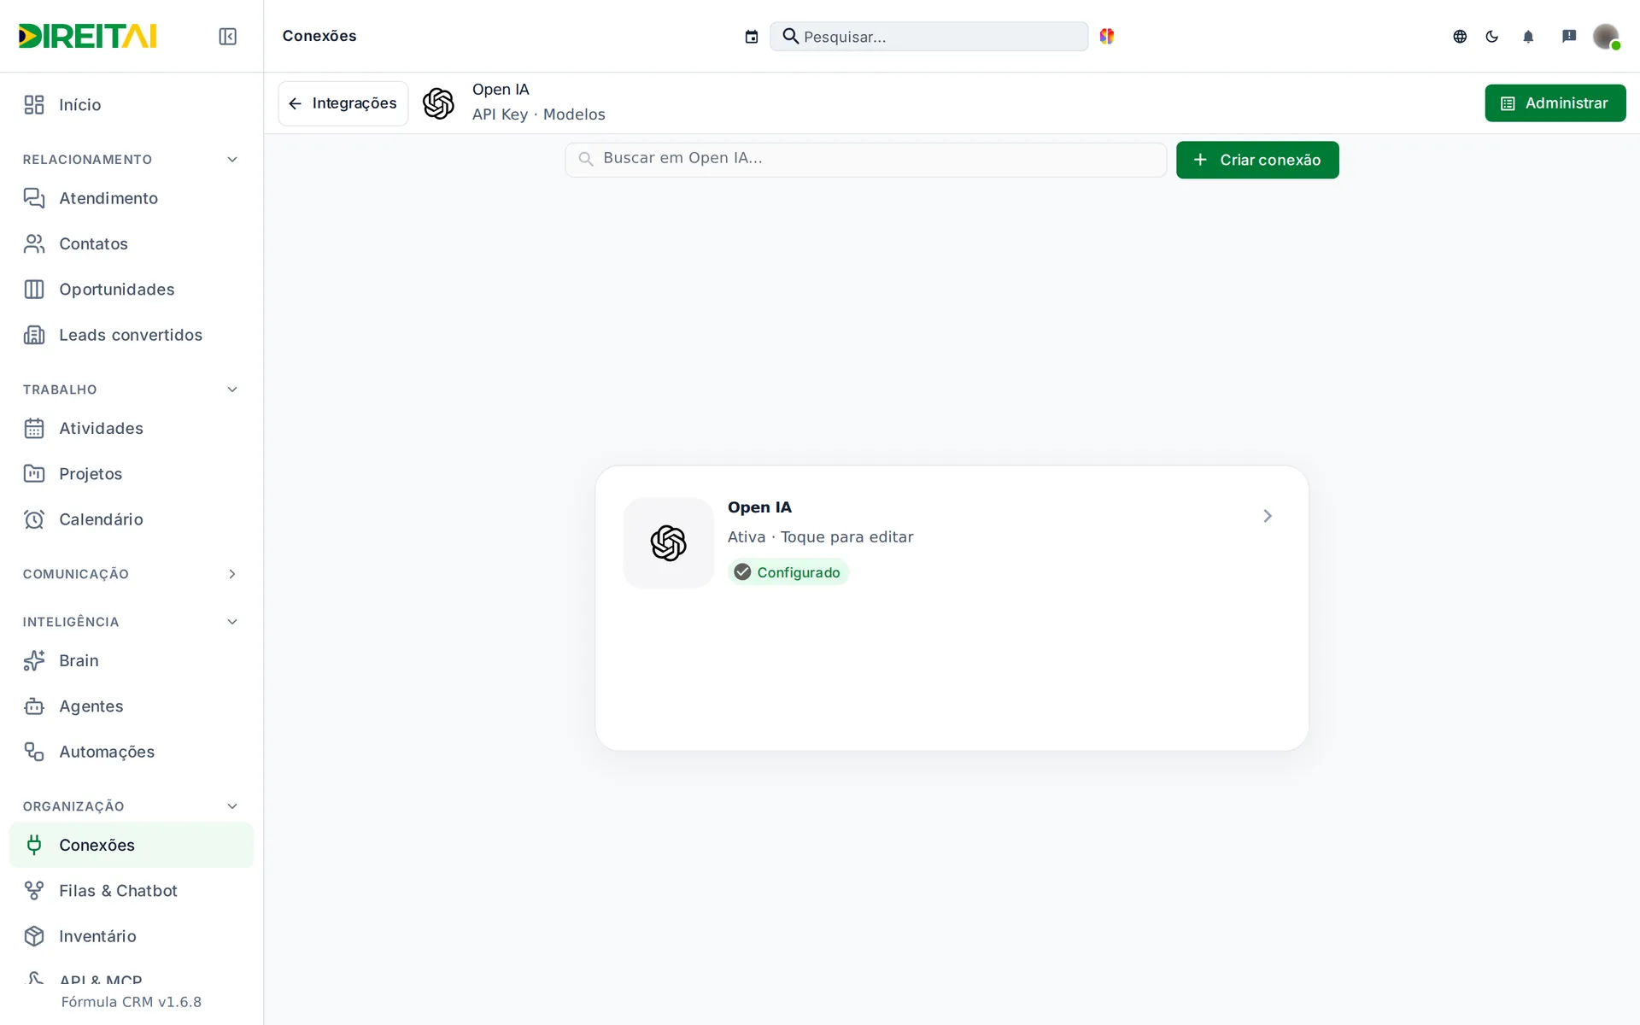Open the feedback message icon

[x=1569, y=36]
